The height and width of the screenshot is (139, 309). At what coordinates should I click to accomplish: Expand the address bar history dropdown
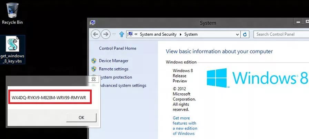[237, 34]
